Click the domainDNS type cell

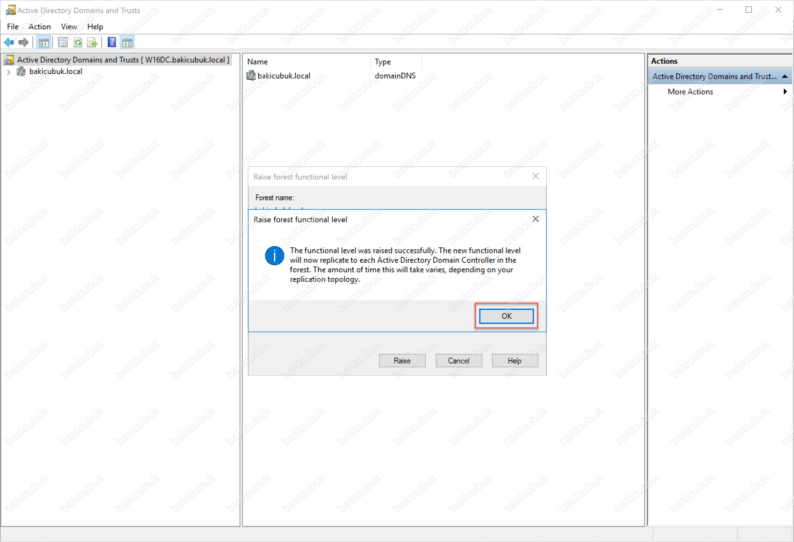[395, 76]
